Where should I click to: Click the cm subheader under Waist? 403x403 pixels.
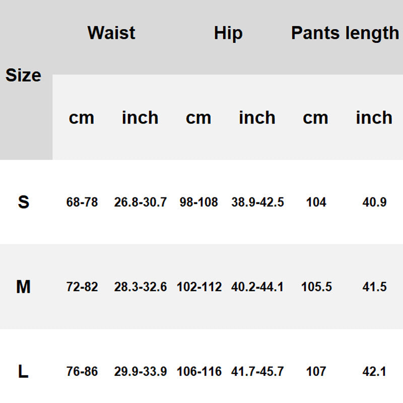click(x=82, y=118)
